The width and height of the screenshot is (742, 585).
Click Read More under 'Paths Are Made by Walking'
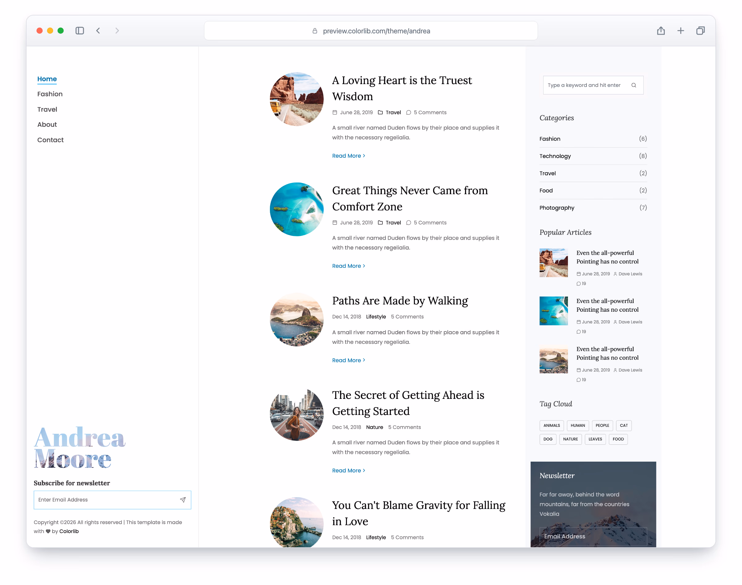(348, 360)
